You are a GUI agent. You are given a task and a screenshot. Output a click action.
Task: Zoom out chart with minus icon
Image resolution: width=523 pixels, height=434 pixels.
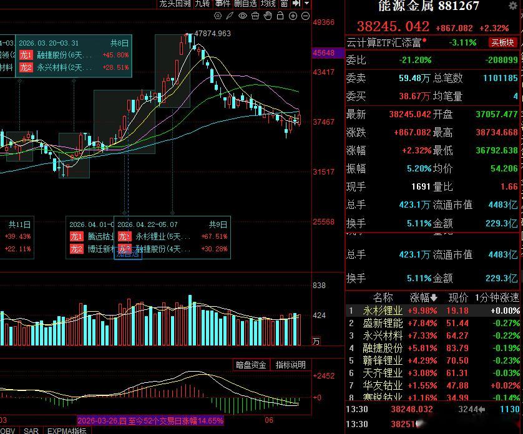point(306,16)
